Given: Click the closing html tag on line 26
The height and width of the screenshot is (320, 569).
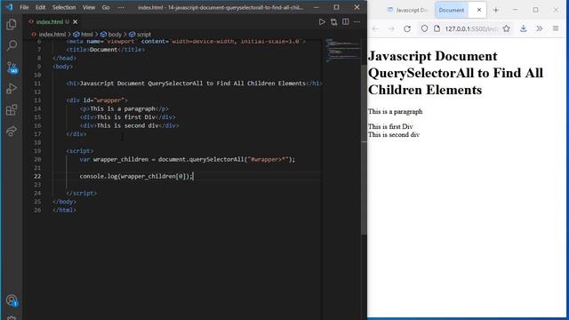Looking at the screenshot, I should tap(64, 210).
